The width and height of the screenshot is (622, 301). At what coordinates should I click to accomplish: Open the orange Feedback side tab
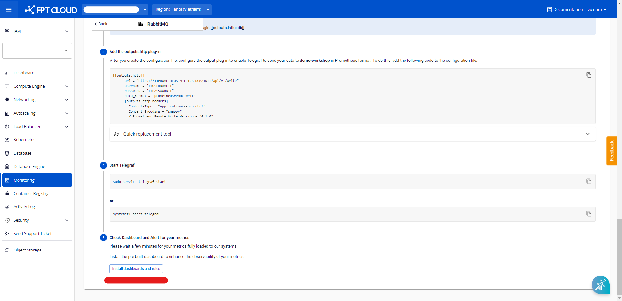click(x=611, y=151)
